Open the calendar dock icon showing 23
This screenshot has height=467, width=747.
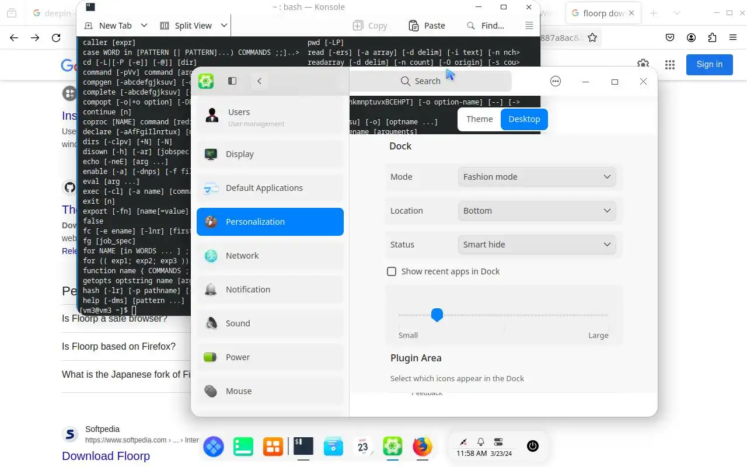pos(363,447)
